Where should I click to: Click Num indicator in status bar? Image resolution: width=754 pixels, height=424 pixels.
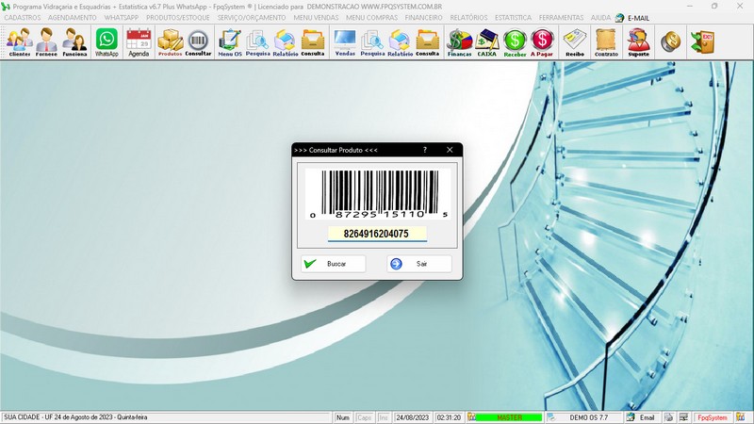[x=343, y=417]
